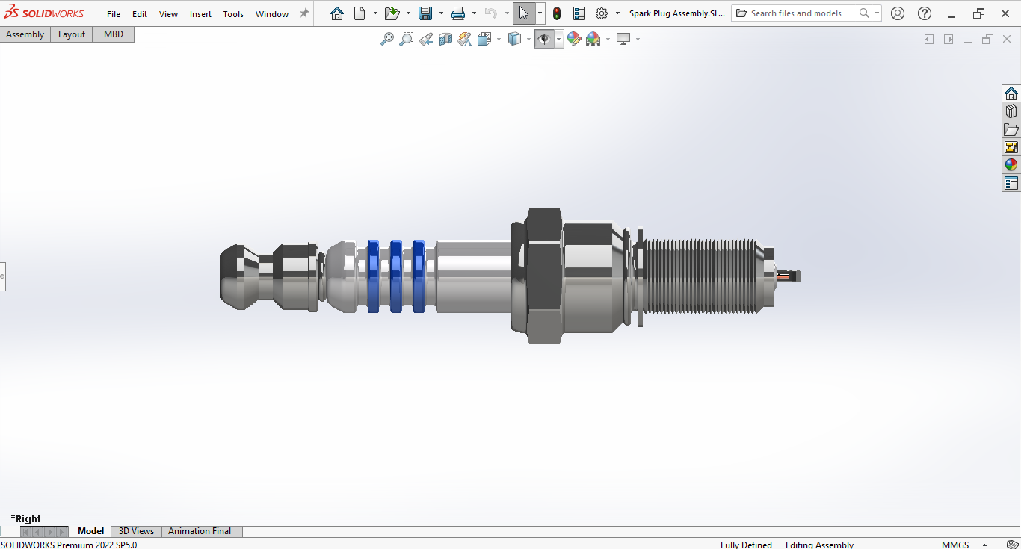
Task: Activate the Section View tool
Action: (445, 39)
